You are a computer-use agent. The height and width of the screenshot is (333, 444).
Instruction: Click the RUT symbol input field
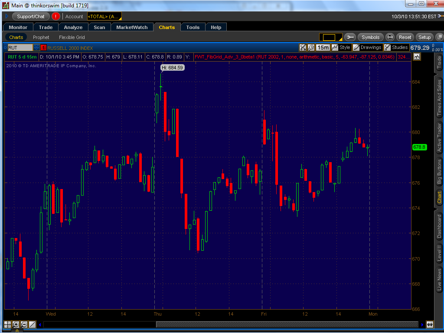tap(20, 48)
